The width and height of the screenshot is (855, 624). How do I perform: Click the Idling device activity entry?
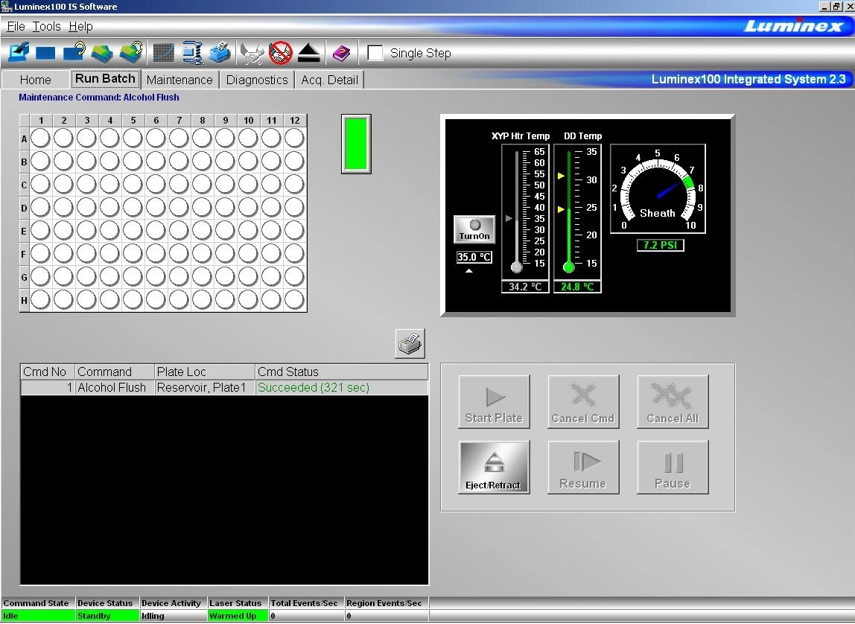(x=174, y=616)
